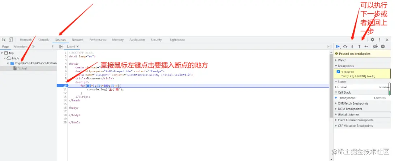Uncheck the 1.html:10 breakpoint checkbox
395x161 pixels.
coord(338,72)
